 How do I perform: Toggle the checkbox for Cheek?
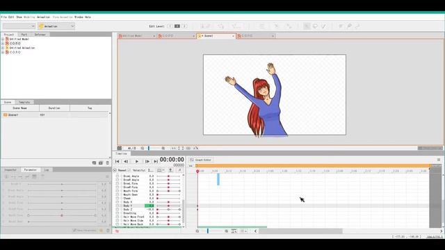[x=118, y=199]
